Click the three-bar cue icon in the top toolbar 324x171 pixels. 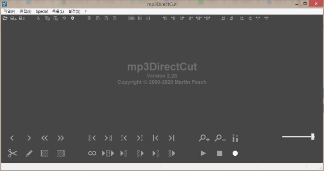pos(140,18)
